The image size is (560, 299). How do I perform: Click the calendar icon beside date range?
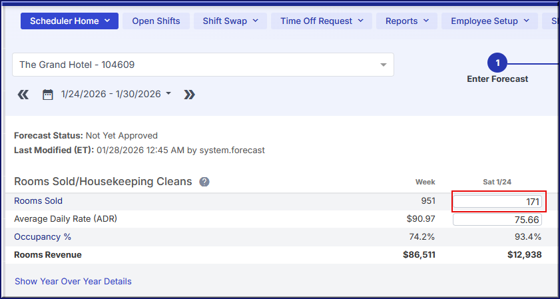[x=47, y=95]
